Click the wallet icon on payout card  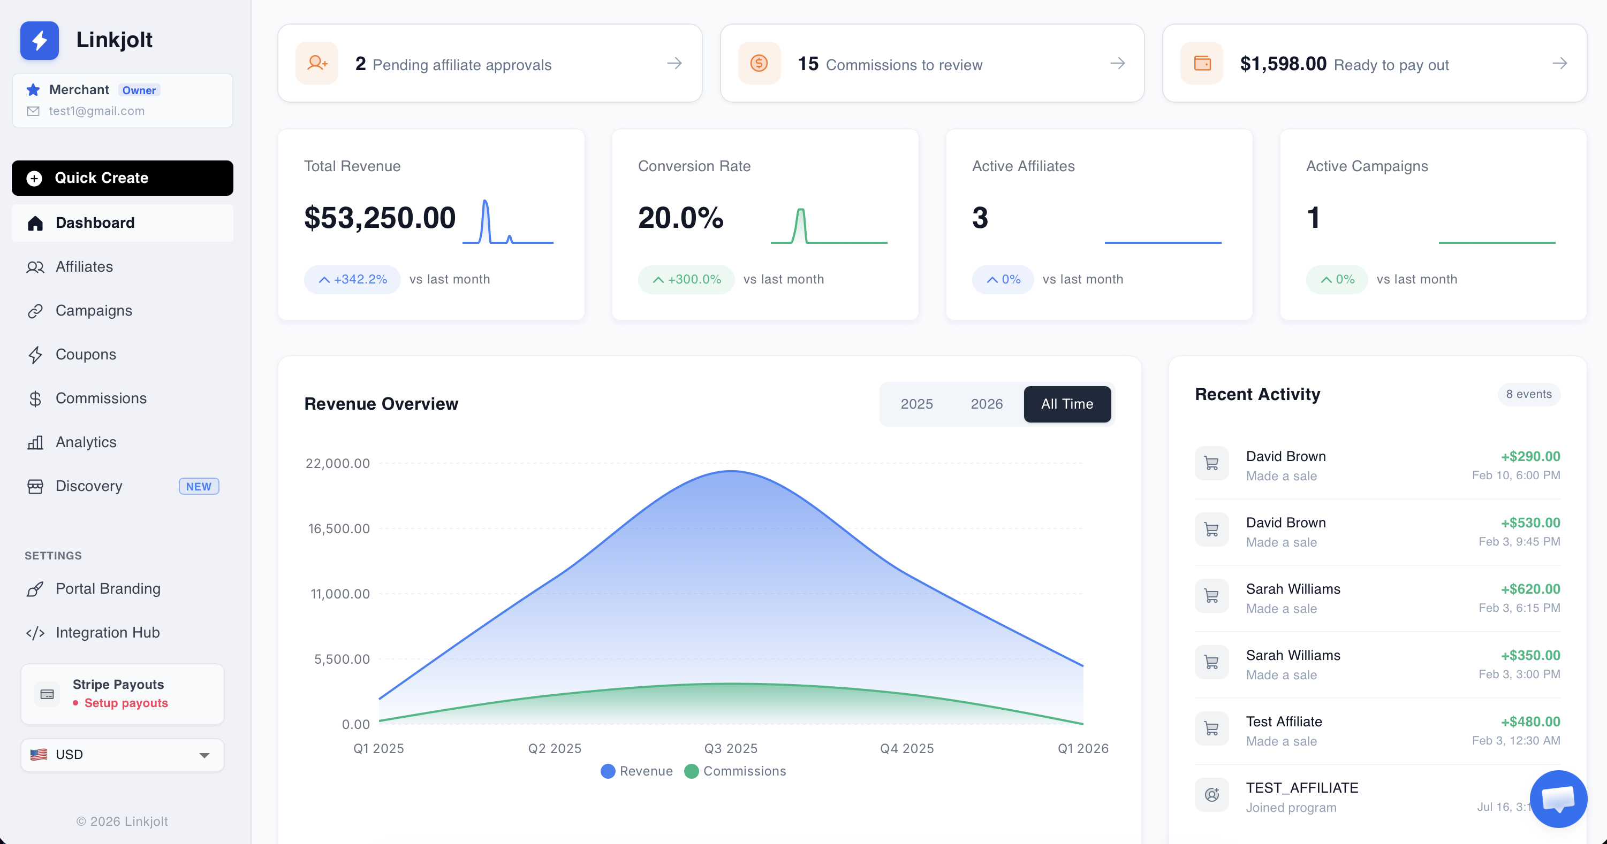(x=1202, y=64)
